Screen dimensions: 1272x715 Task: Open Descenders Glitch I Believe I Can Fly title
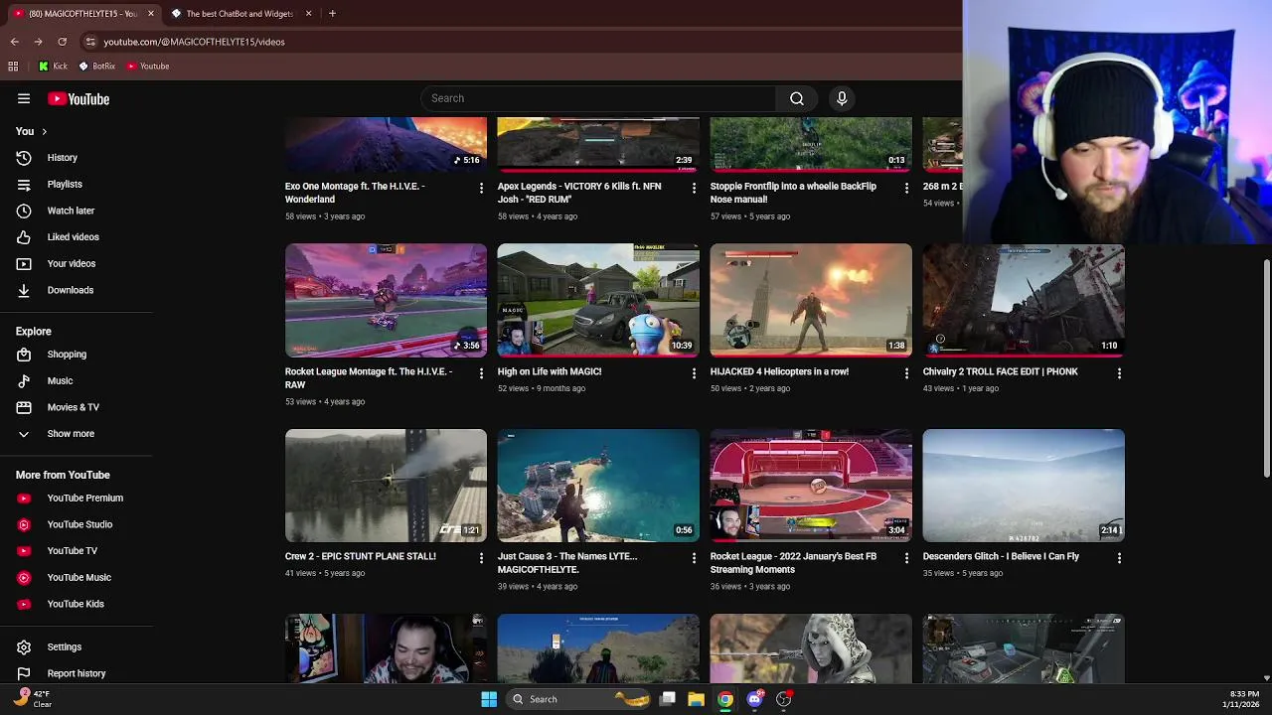point(1001,556)
